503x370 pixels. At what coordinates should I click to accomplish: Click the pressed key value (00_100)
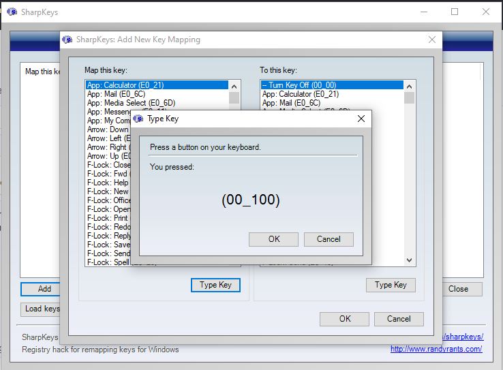click(x=251, y=200)
